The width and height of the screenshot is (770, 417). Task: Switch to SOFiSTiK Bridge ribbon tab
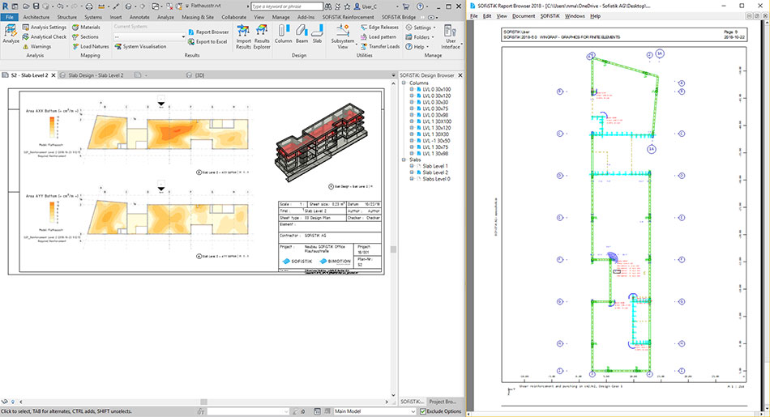(x=398, y=17)
